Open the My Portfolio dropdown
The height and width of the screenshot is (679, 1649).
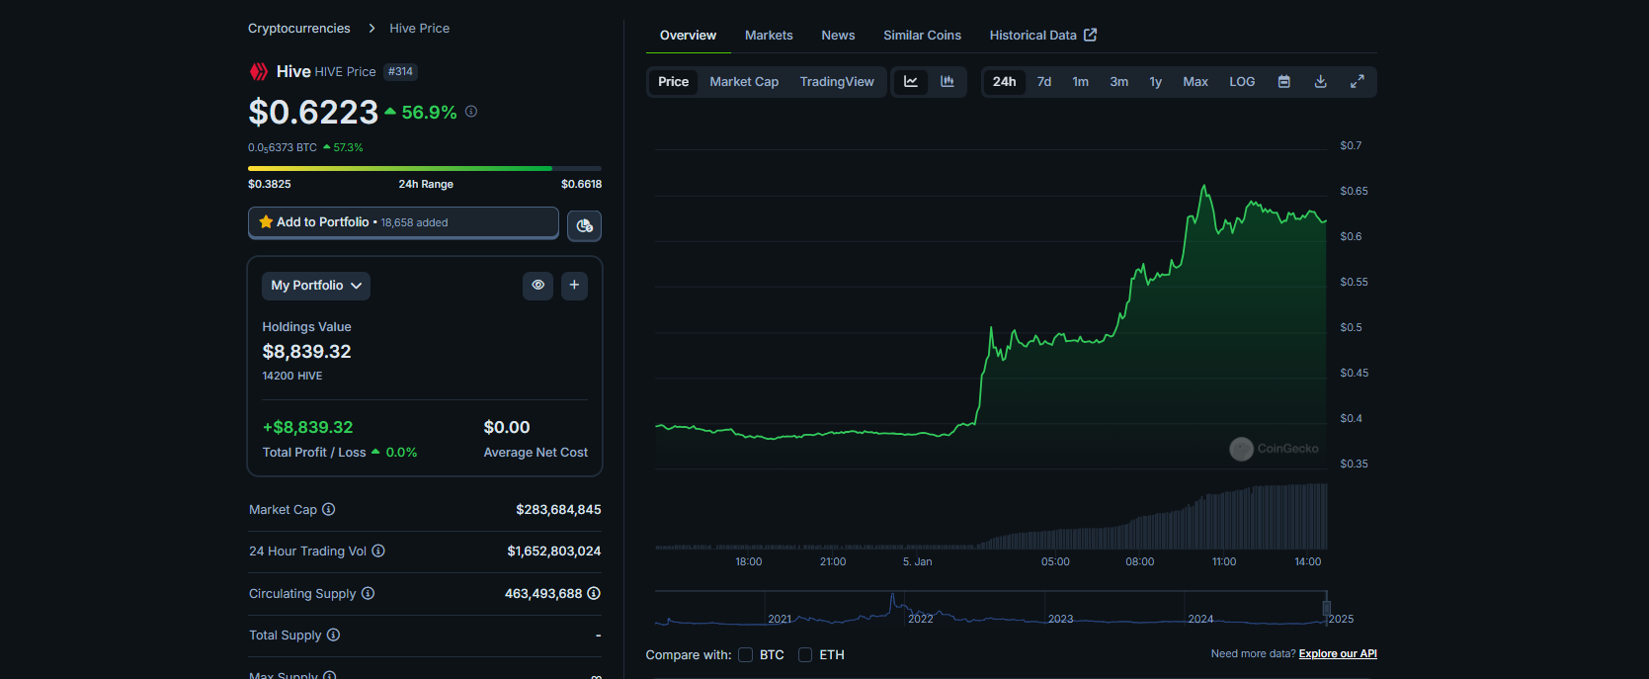(x=316, y=285)
